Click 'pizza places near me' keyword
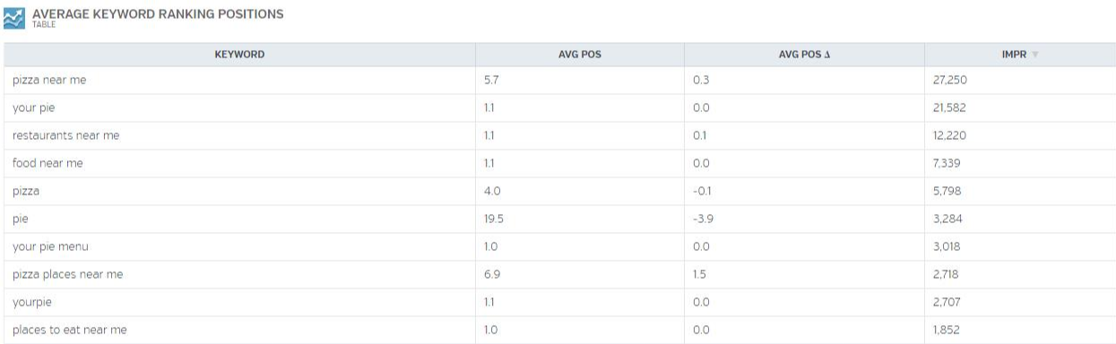Screen dimensions: 1116x344 (x=67, y=274)
